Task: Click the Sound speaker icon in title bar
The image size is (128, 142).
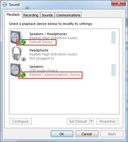Action: [x=5, y=4]
